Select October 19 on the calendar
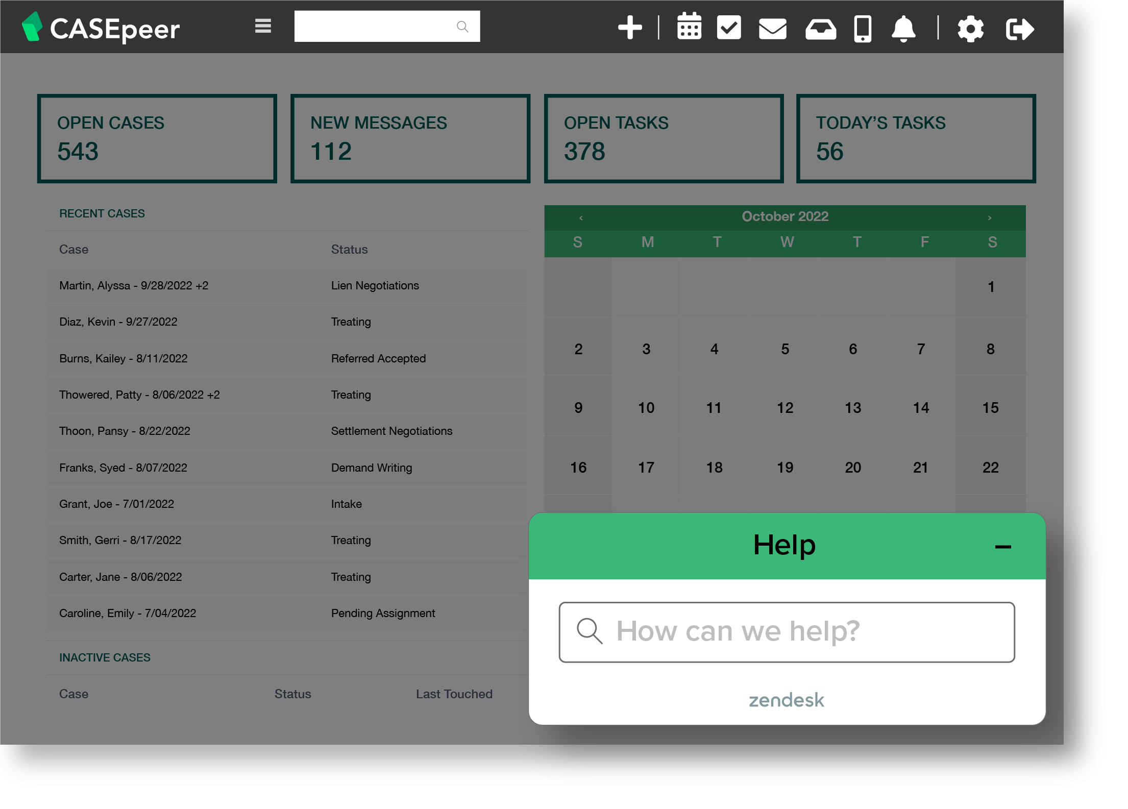 [784, 467]
